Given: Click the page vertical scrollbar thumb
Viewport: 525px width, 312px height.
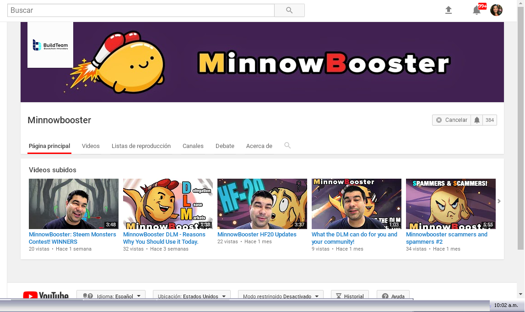Looking at the screenshot, I should 520,129.
